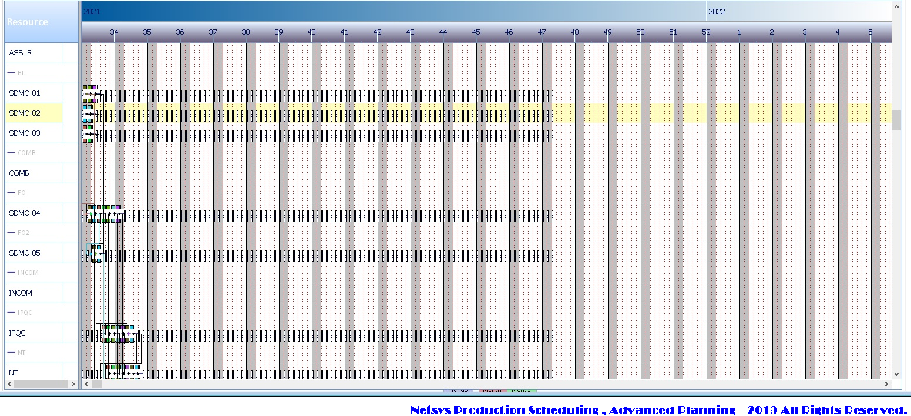This screenshot has height=416, width=911.
Task: Collapse the FO2 resource group
Action: [11, 233]
